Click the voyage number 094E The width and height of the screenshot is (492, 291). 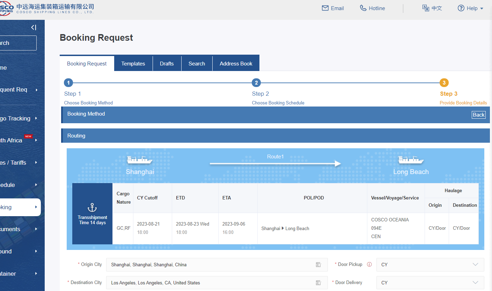(x=376, y=228)
